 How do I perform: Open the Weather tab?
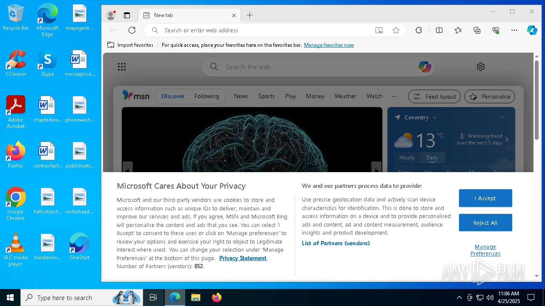tap(345, 96)
